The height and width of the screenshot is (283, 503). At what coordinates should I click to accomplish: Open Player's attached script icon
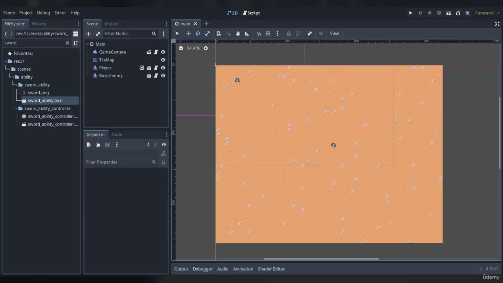pos(156,68)
